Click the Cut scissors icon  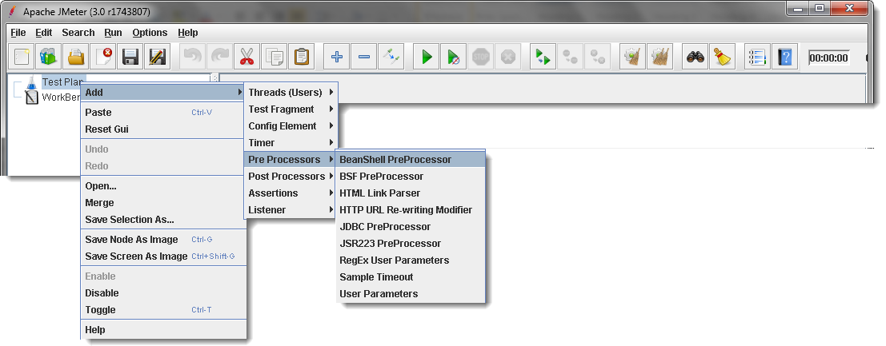pyautogui.click(x=247, y=58)
